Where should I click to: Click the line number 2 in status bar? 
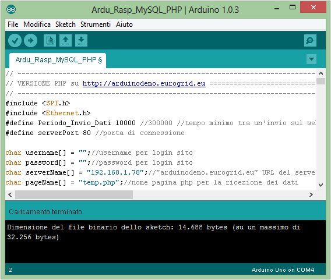coord(10,270)
